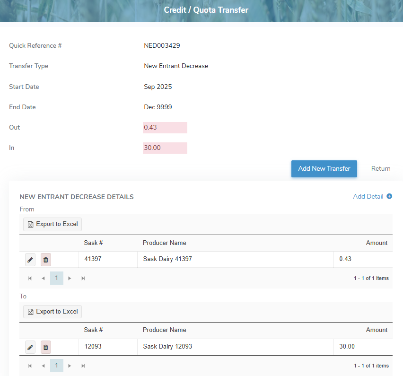Go to first page in To grid
Screen dimensions: 403x376
tap(30, 366)
